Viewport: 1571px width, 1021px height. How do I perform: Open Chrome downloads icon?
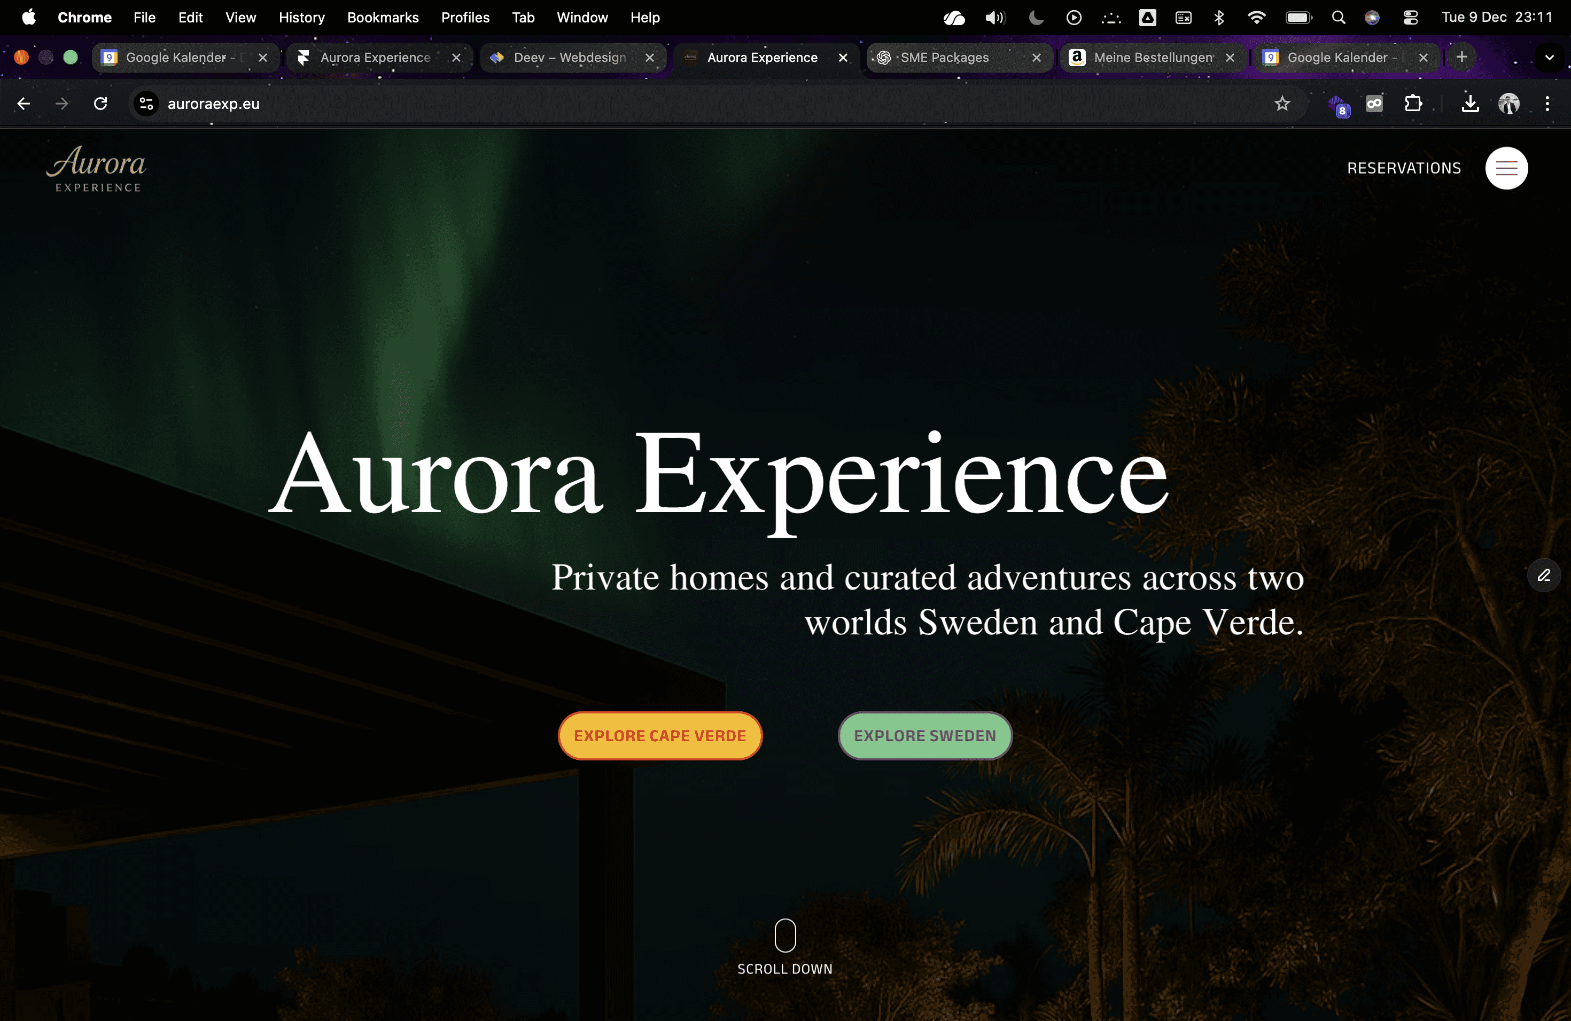1470,104
